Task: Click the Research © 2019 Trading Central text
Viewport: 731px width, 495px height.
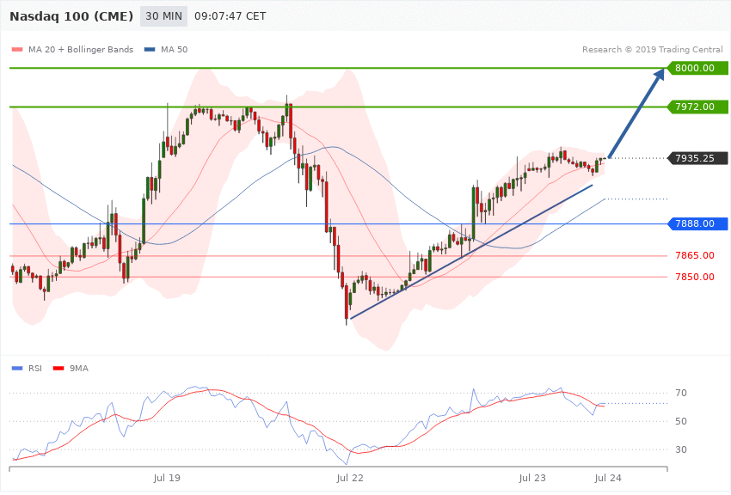Action: pyautogui.click(x=652, y=49)
